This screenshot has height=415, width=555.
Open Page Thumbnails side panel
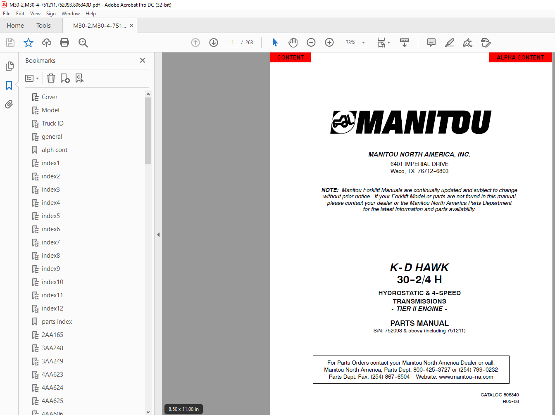9,66
